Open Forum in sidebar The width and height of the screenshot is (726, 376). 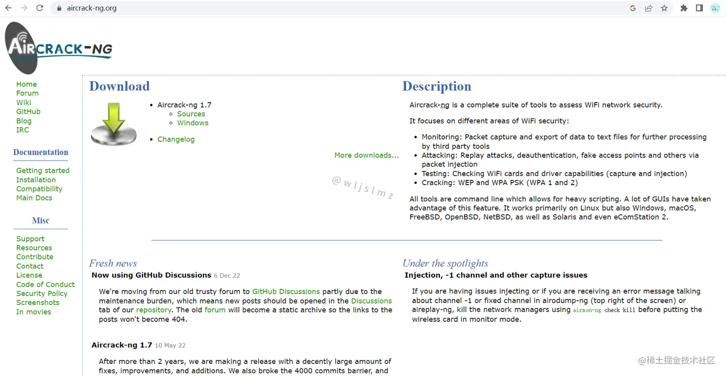coord(27,94)
